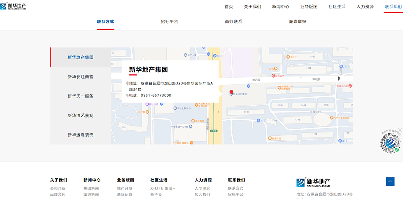Screen dimensions: 403x199
Task: Click the back-to-top arrow button
Action: pos(390,182)
